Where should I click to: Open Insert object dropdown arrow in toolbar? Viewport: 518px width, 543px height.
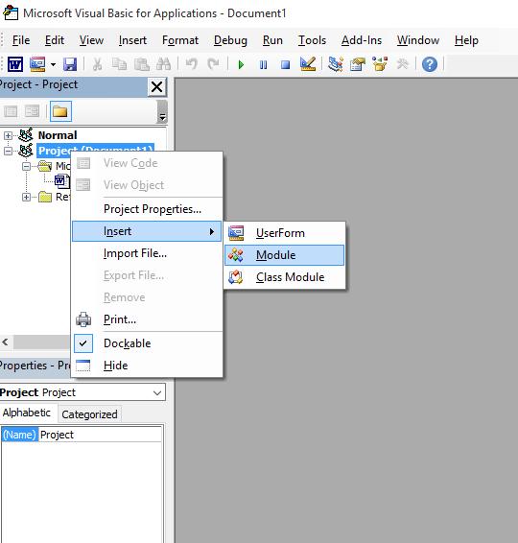53,64
